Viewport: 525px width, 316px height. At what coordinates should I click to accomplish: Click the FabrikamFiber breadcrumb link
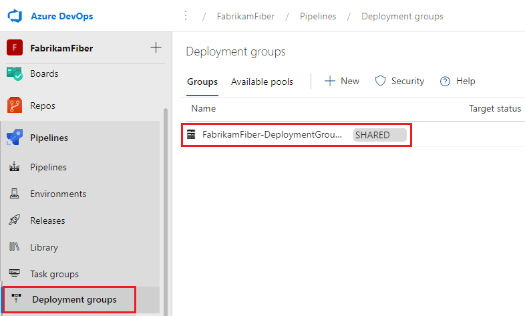pyautogui.click(x=245, y=16)
